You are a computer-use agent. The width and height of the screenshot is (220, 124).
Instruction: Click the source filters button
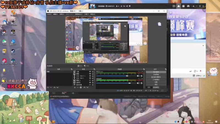tap(86, 66)
